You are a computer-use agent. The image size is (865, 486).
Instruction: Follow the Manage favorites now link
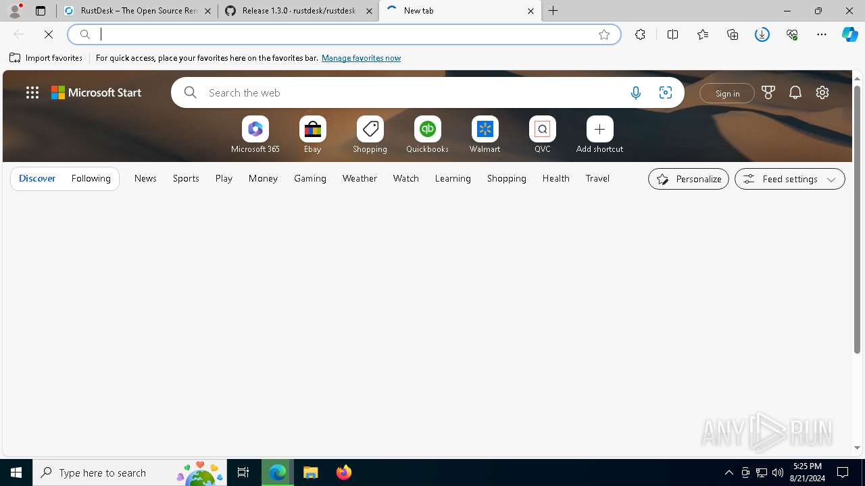361,58
